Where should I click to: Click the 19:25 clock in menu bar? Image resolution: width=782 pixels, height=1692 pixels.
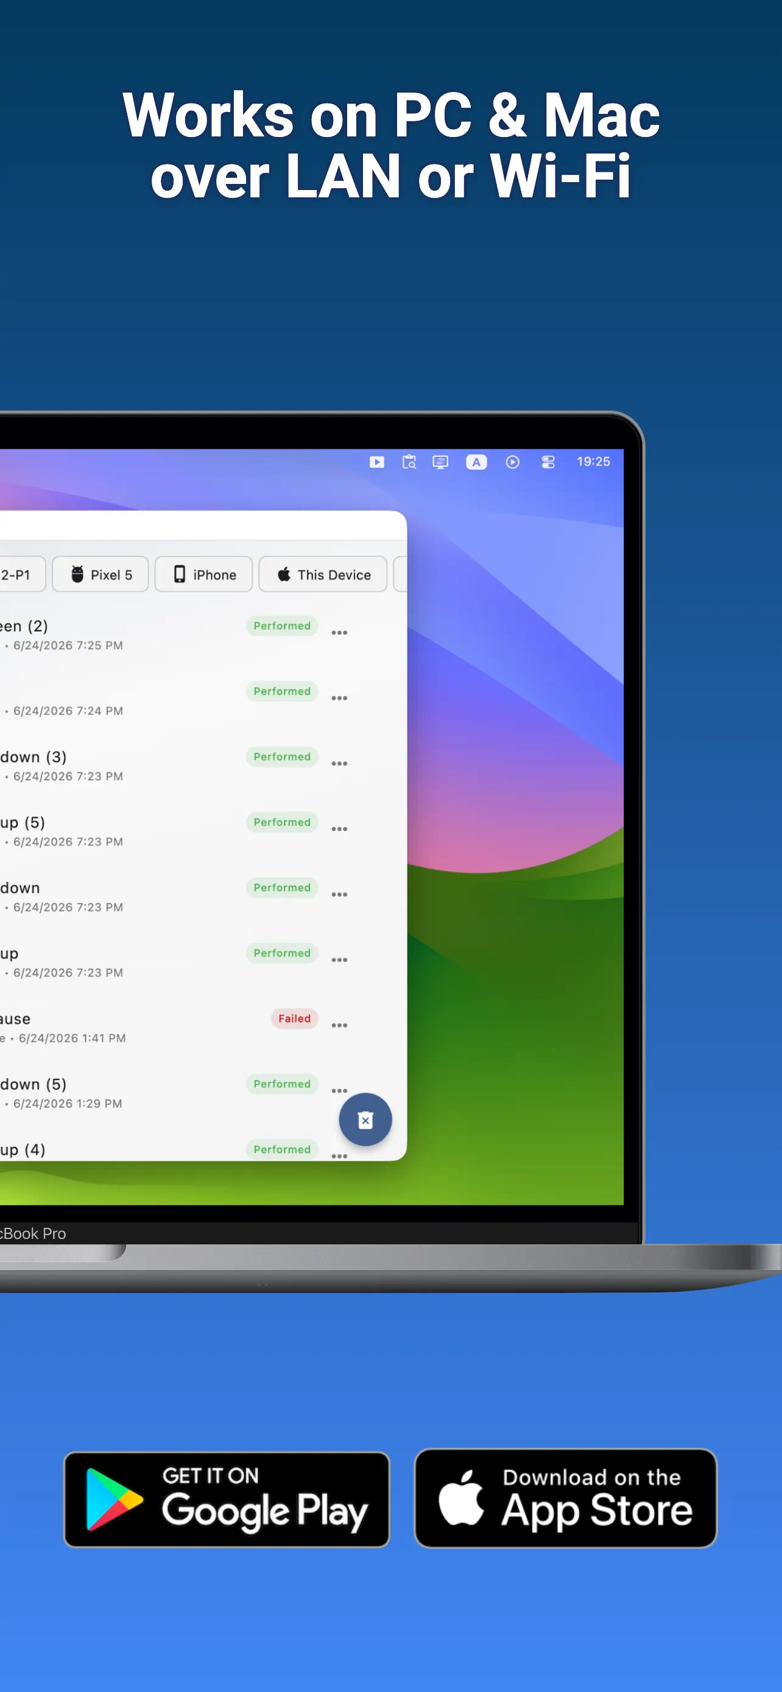click(594, 462)
